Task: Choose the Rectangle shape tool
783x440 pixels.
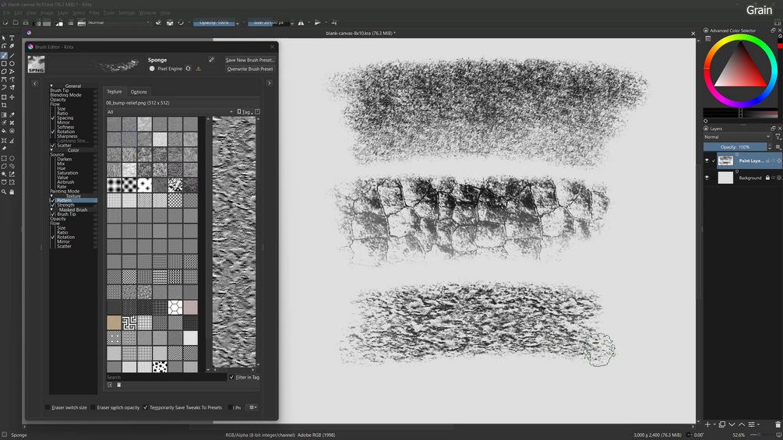Action: coord(4,64)
